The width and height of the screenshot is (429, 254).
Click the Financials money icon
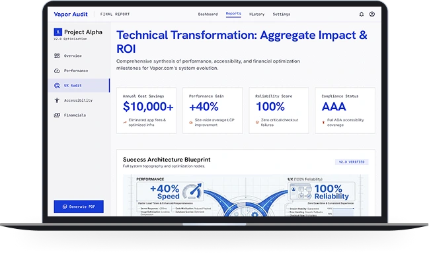[x=57, y=115]
